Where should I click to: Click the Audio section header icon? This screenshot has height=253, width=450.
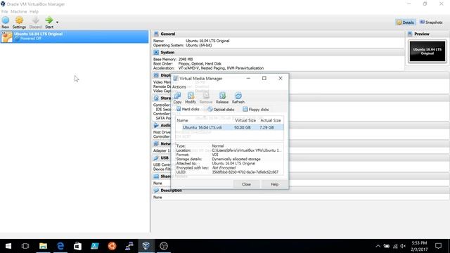(x=156, y=125)
